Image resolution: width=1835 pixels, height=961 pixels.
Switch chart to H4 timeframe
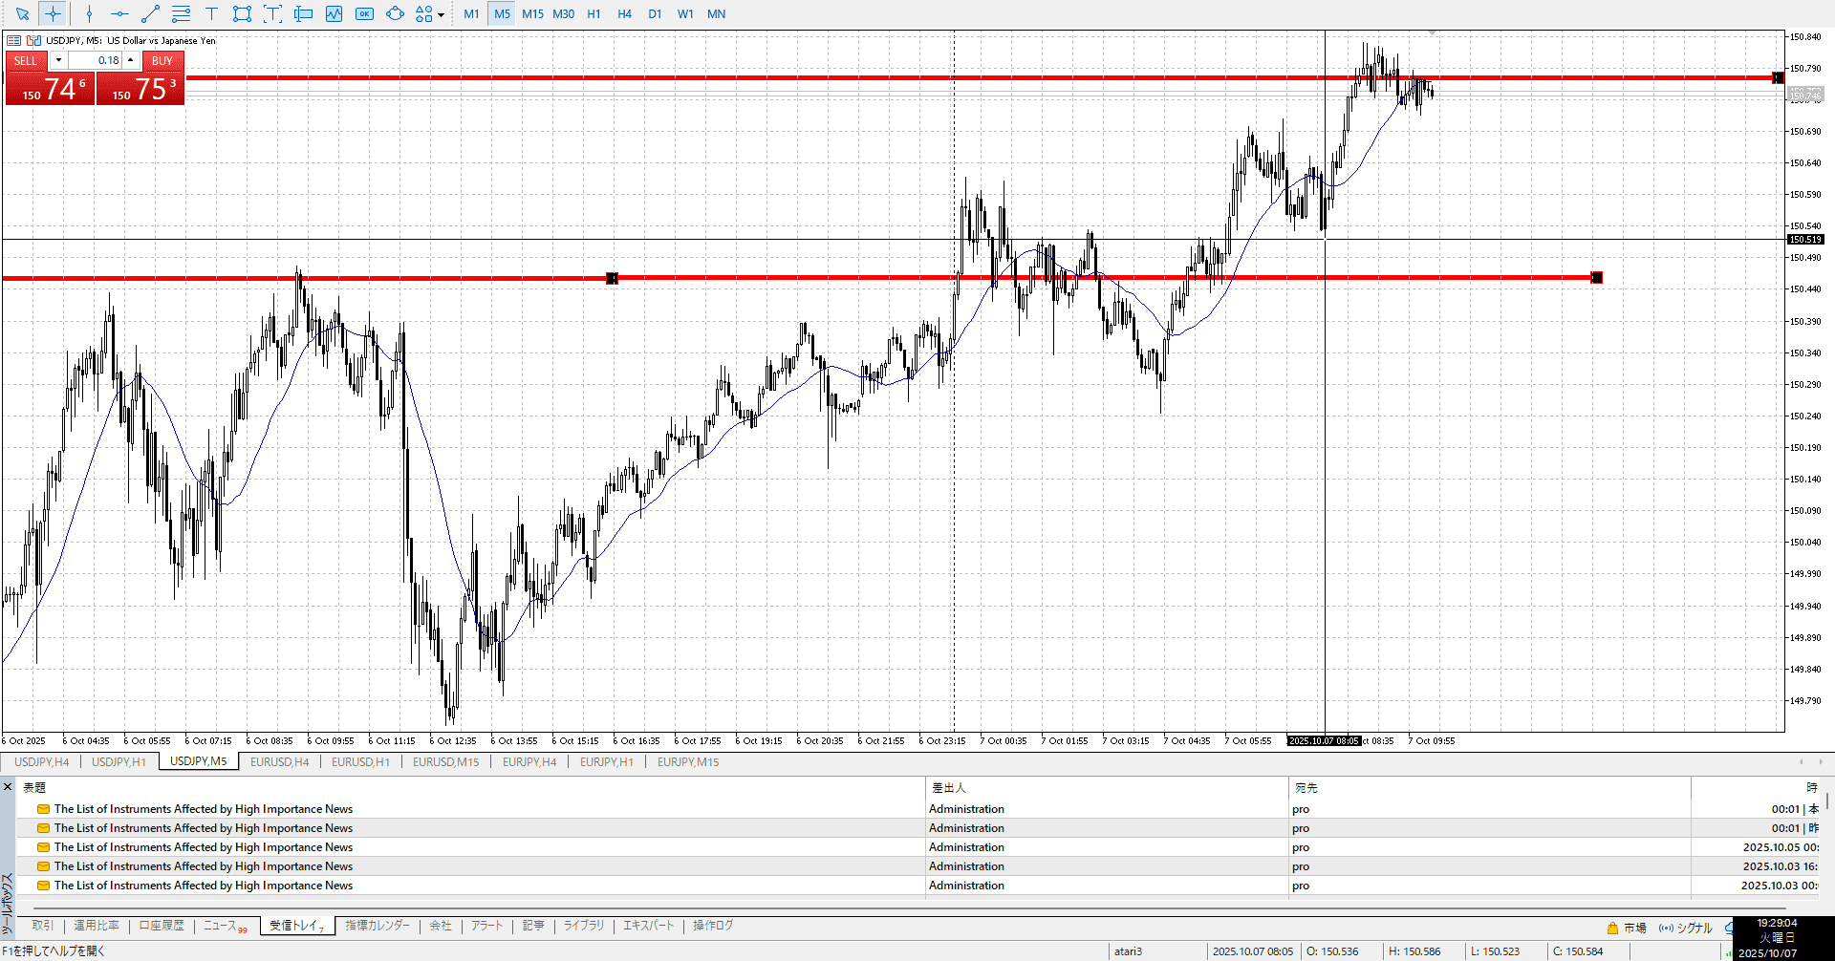click(624, 13)
